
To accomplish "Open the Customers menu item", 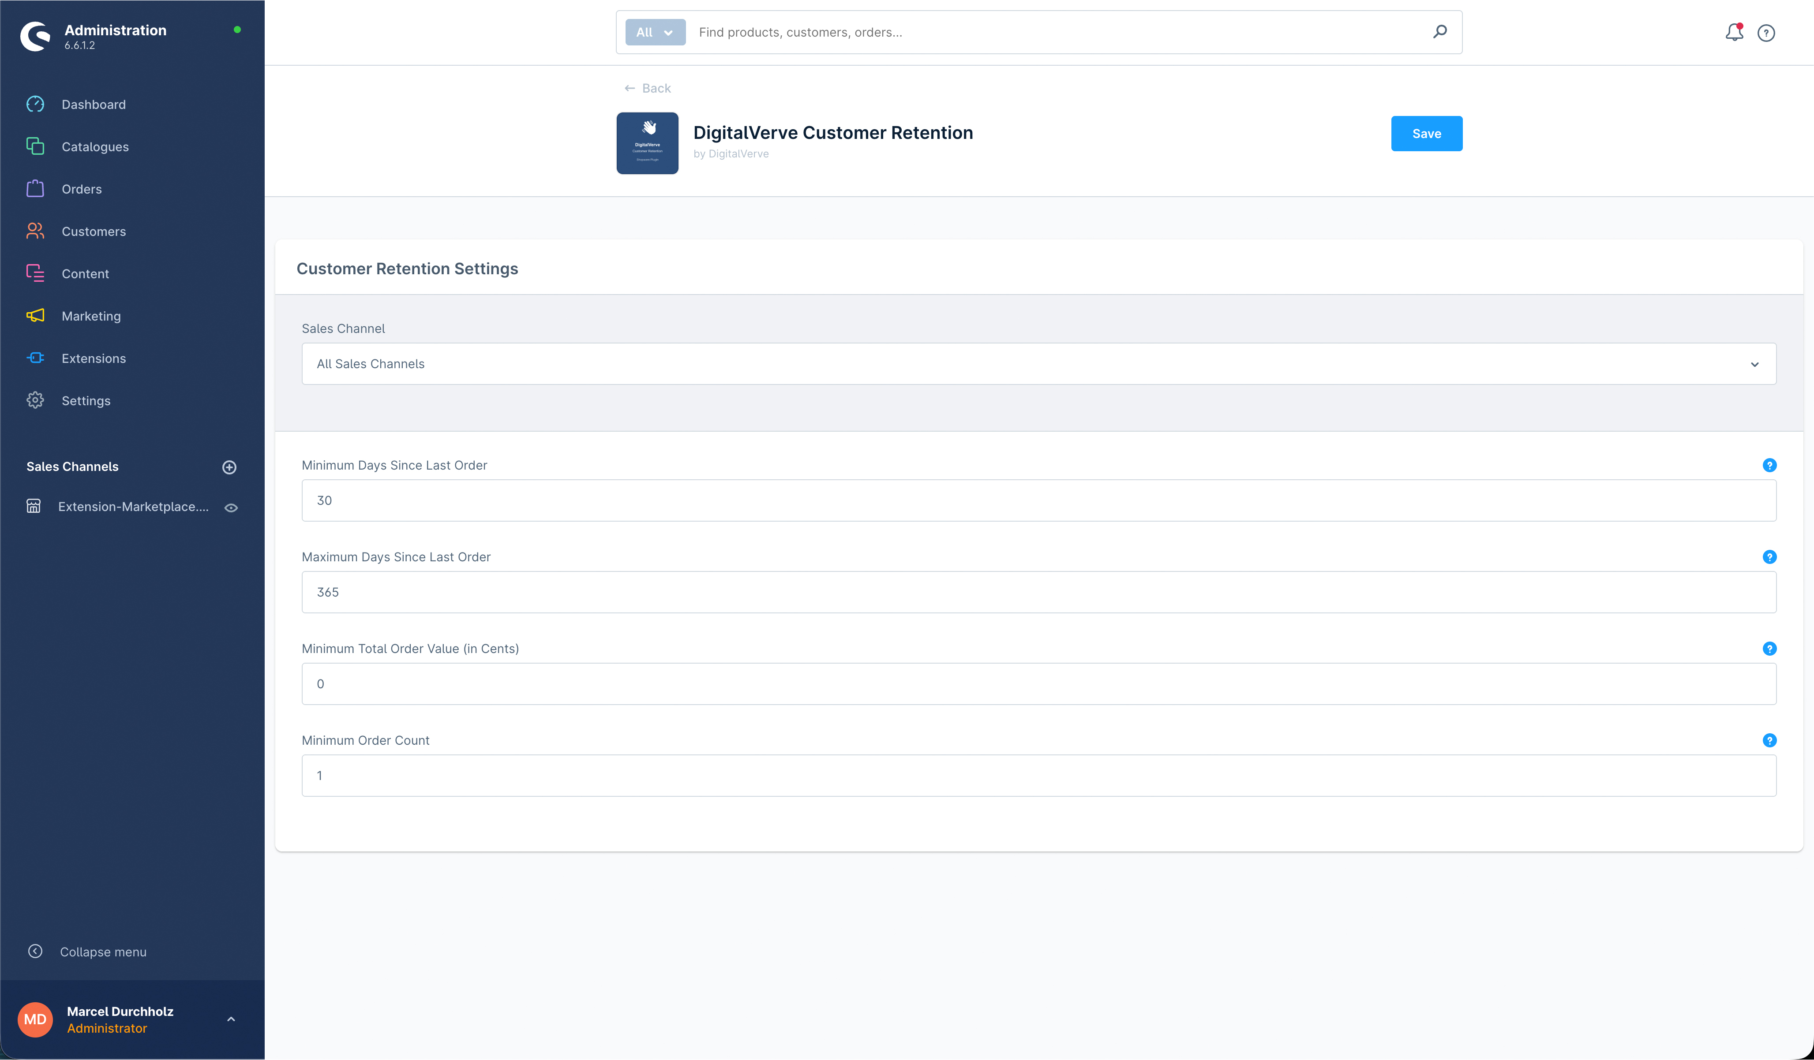I will tap(94, 232).
